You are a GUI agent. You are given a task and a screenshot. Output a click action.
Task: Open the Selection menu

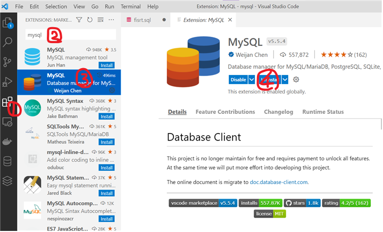coord(56,6)
